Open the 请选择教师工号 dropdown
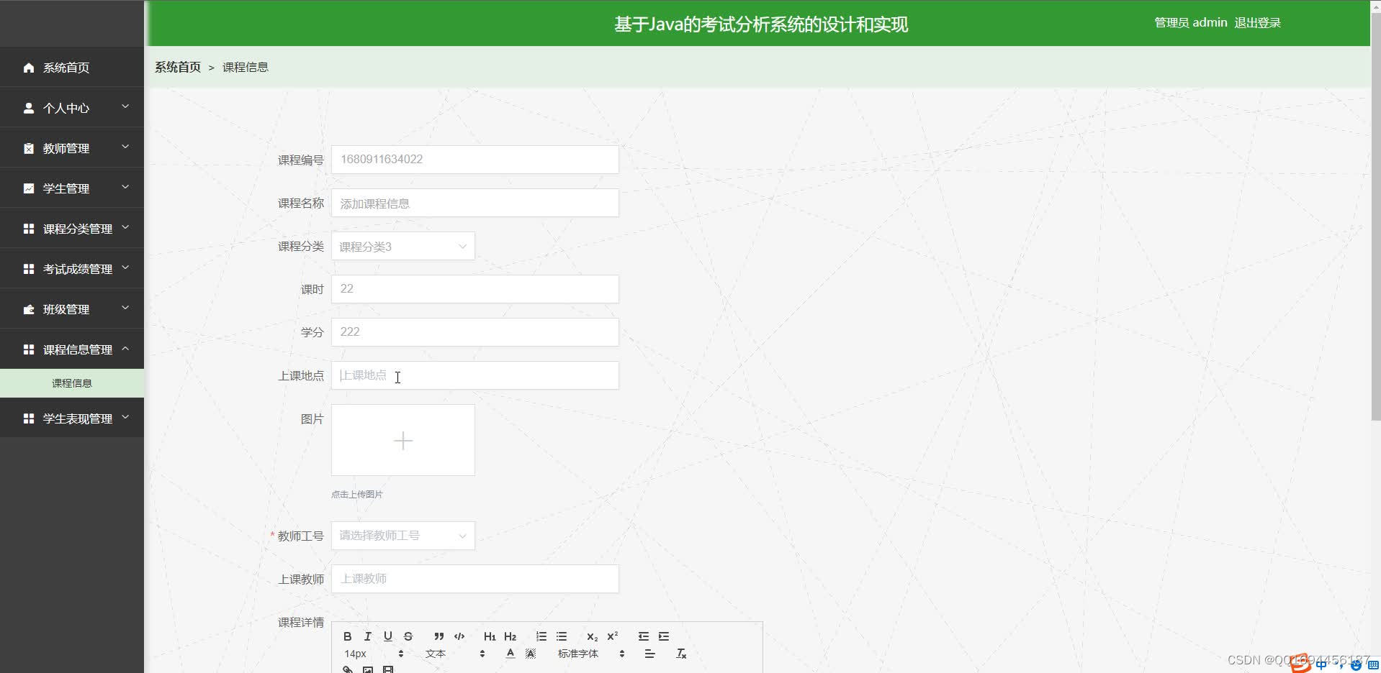This screenshot has height=673, width=1381. (x=403, y=536)
